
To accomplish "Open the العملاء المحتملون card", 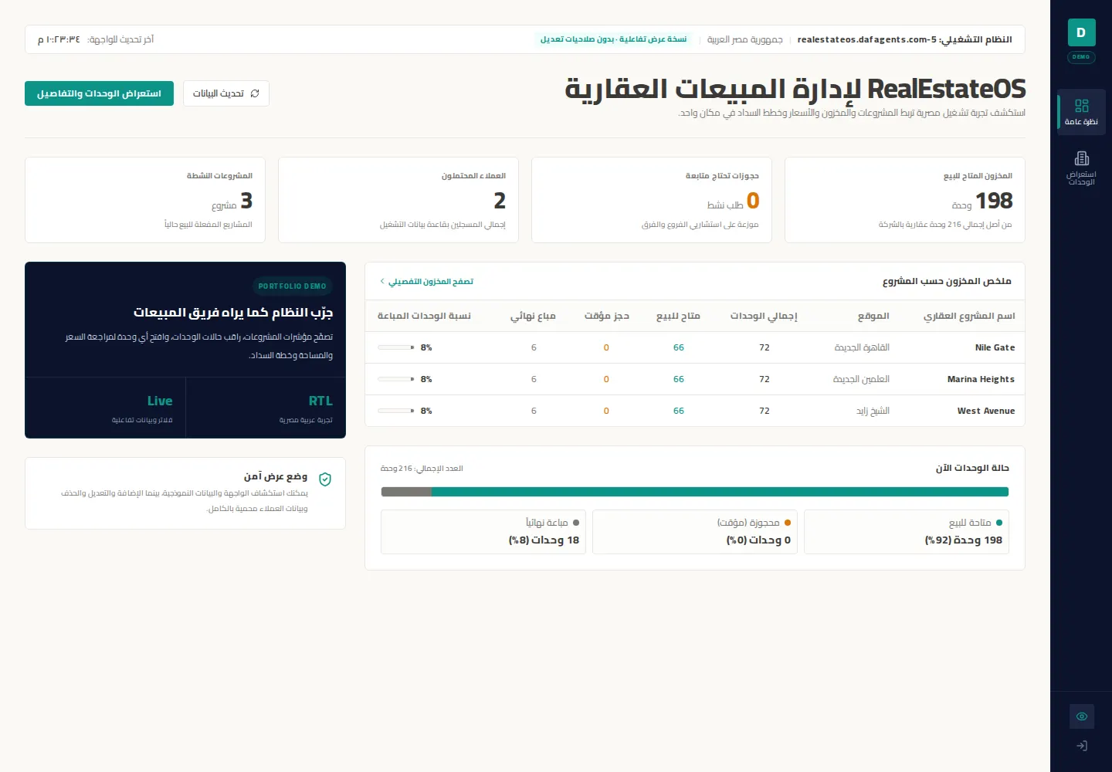I will tap(398, 200).
